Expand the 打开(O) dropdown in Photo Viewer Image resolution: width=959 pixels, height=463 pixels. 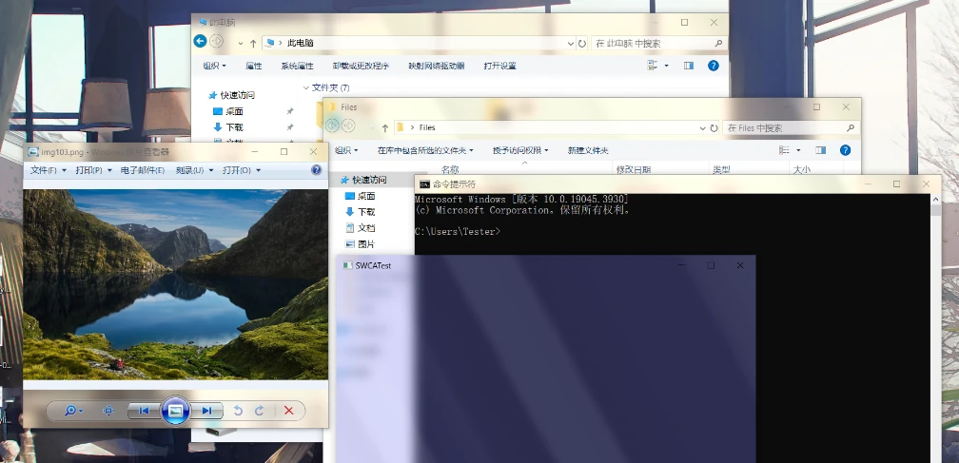point(241,170)
